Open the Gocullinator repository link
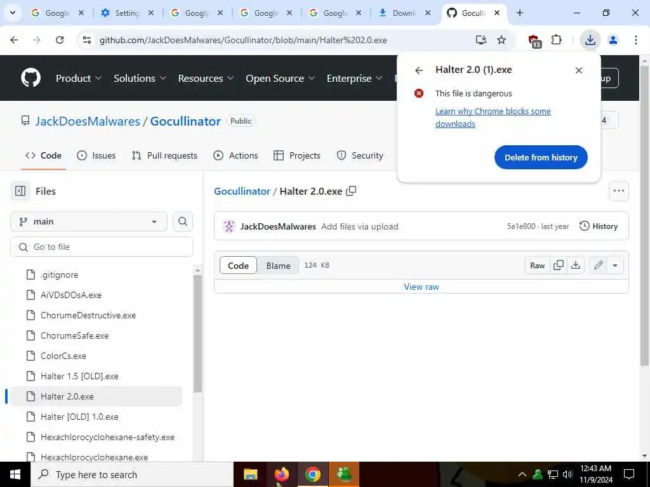The image size is (650, 487). [x=185, y=121]
